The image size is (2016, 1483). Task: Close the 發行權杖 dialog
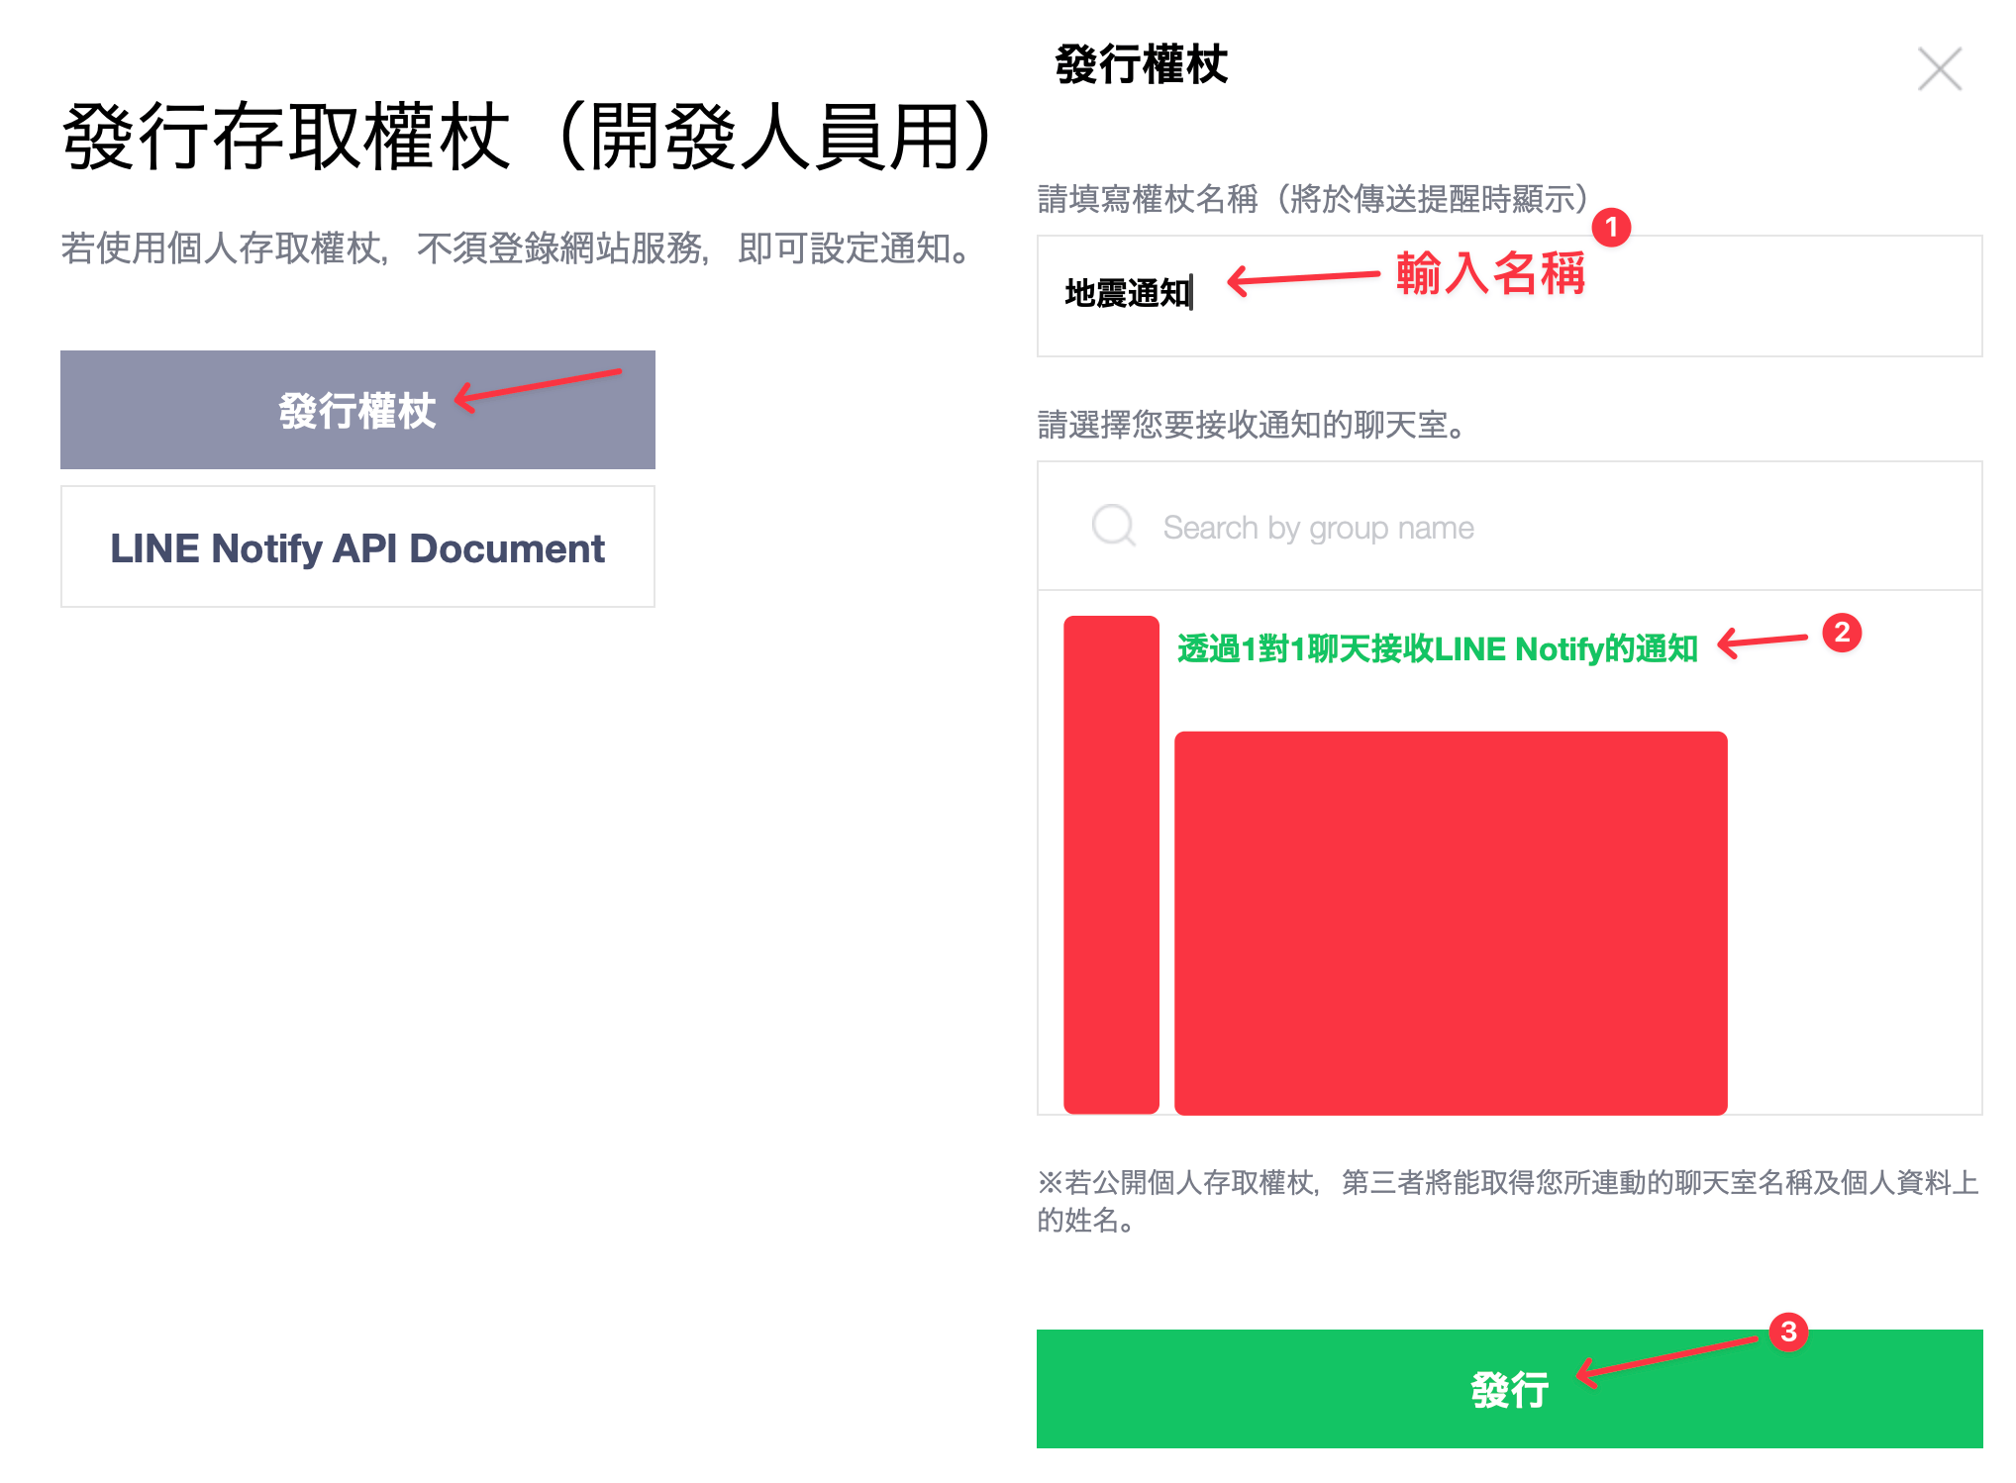coord(1939,69)
